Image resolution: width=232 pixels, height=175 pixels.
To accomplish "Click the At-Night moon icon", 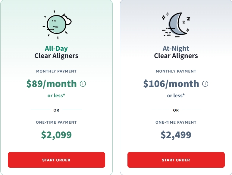I will pos(176,25).
